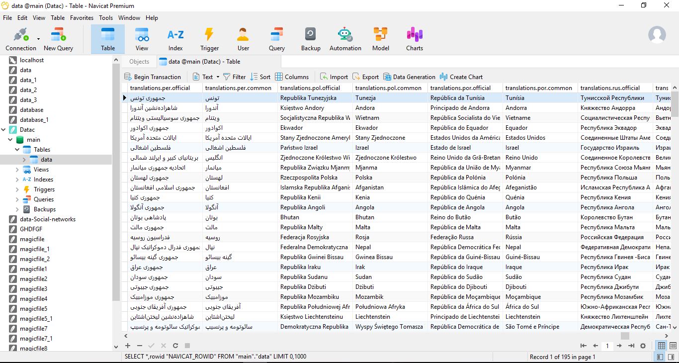Open the Favorites menu
The width and height of the screenshot is (679, 363).
[x=82, y=17]
